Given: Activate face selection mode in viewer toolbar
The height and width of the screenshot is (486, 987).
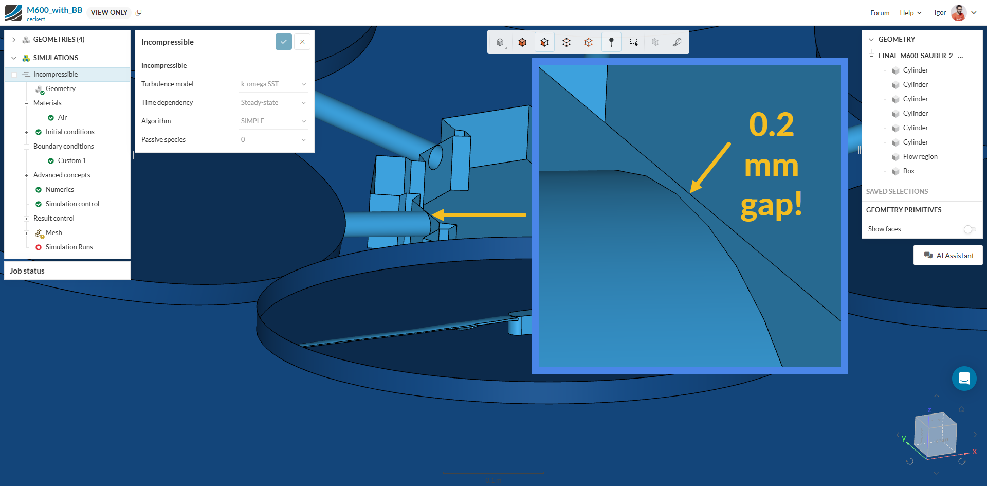Looking at the screenshot, I should pyautogui.click(x=544, y=42).
